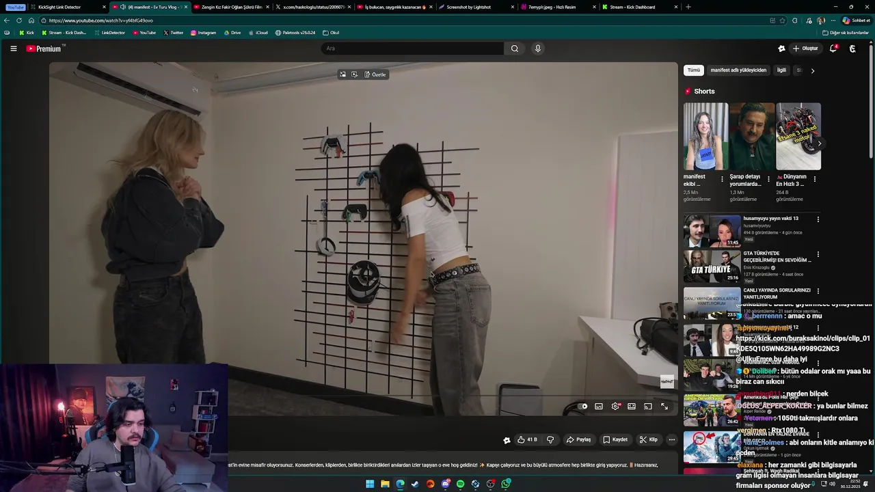Viewport: 875px width, 492px height.
Task: Open File Explorer from taskbar
Action: coord(385,484)
